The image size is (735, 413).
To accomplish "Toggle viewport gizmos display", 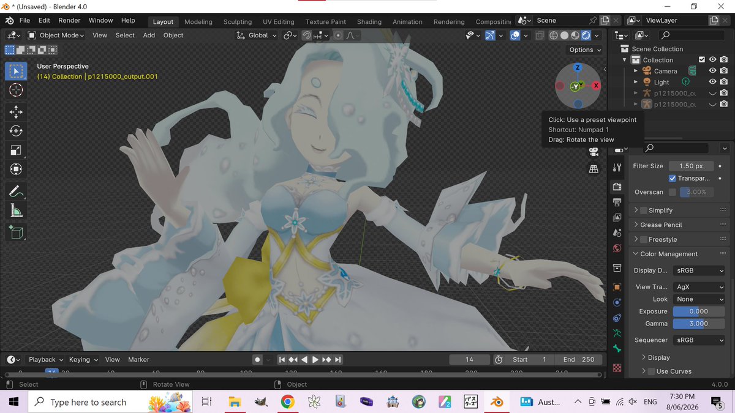I will click(490, 35).
